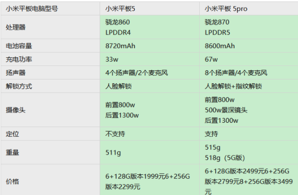Viewport: 298px width, 195px height.
Task: Click the 511g weight cell
Action: pos(113,153)
